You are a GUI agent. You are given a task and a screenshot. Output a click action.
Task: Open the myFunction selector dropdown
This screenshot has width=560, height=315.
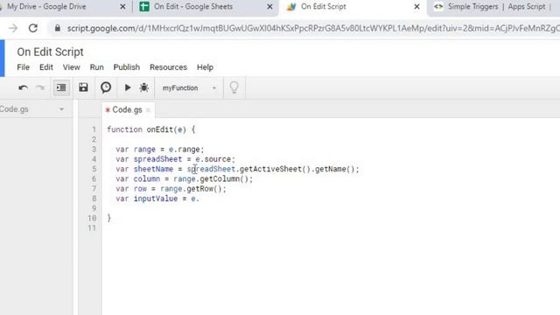[189, 87]
